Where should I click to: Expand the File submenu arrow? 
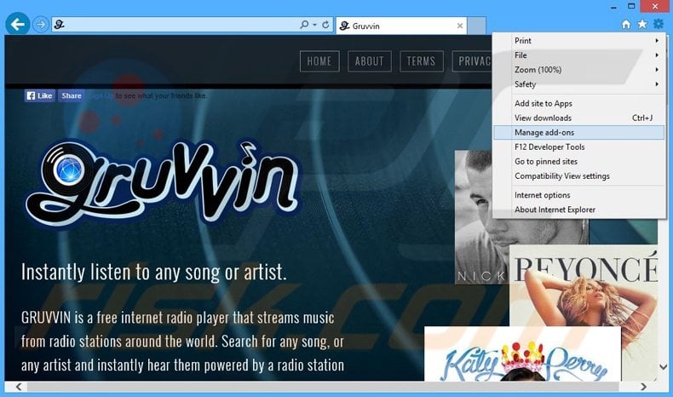[x=657, y=55]
